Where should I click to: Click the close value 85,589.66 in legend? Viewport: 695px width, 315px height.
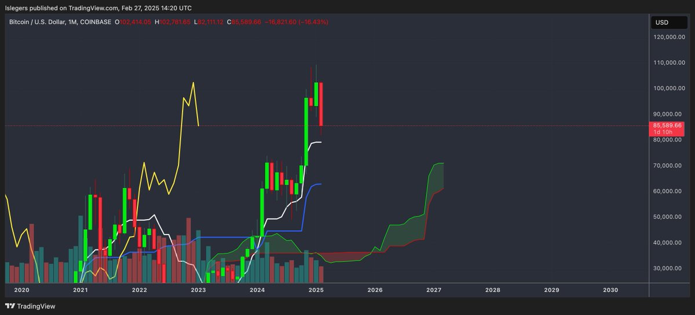(247, 22)
